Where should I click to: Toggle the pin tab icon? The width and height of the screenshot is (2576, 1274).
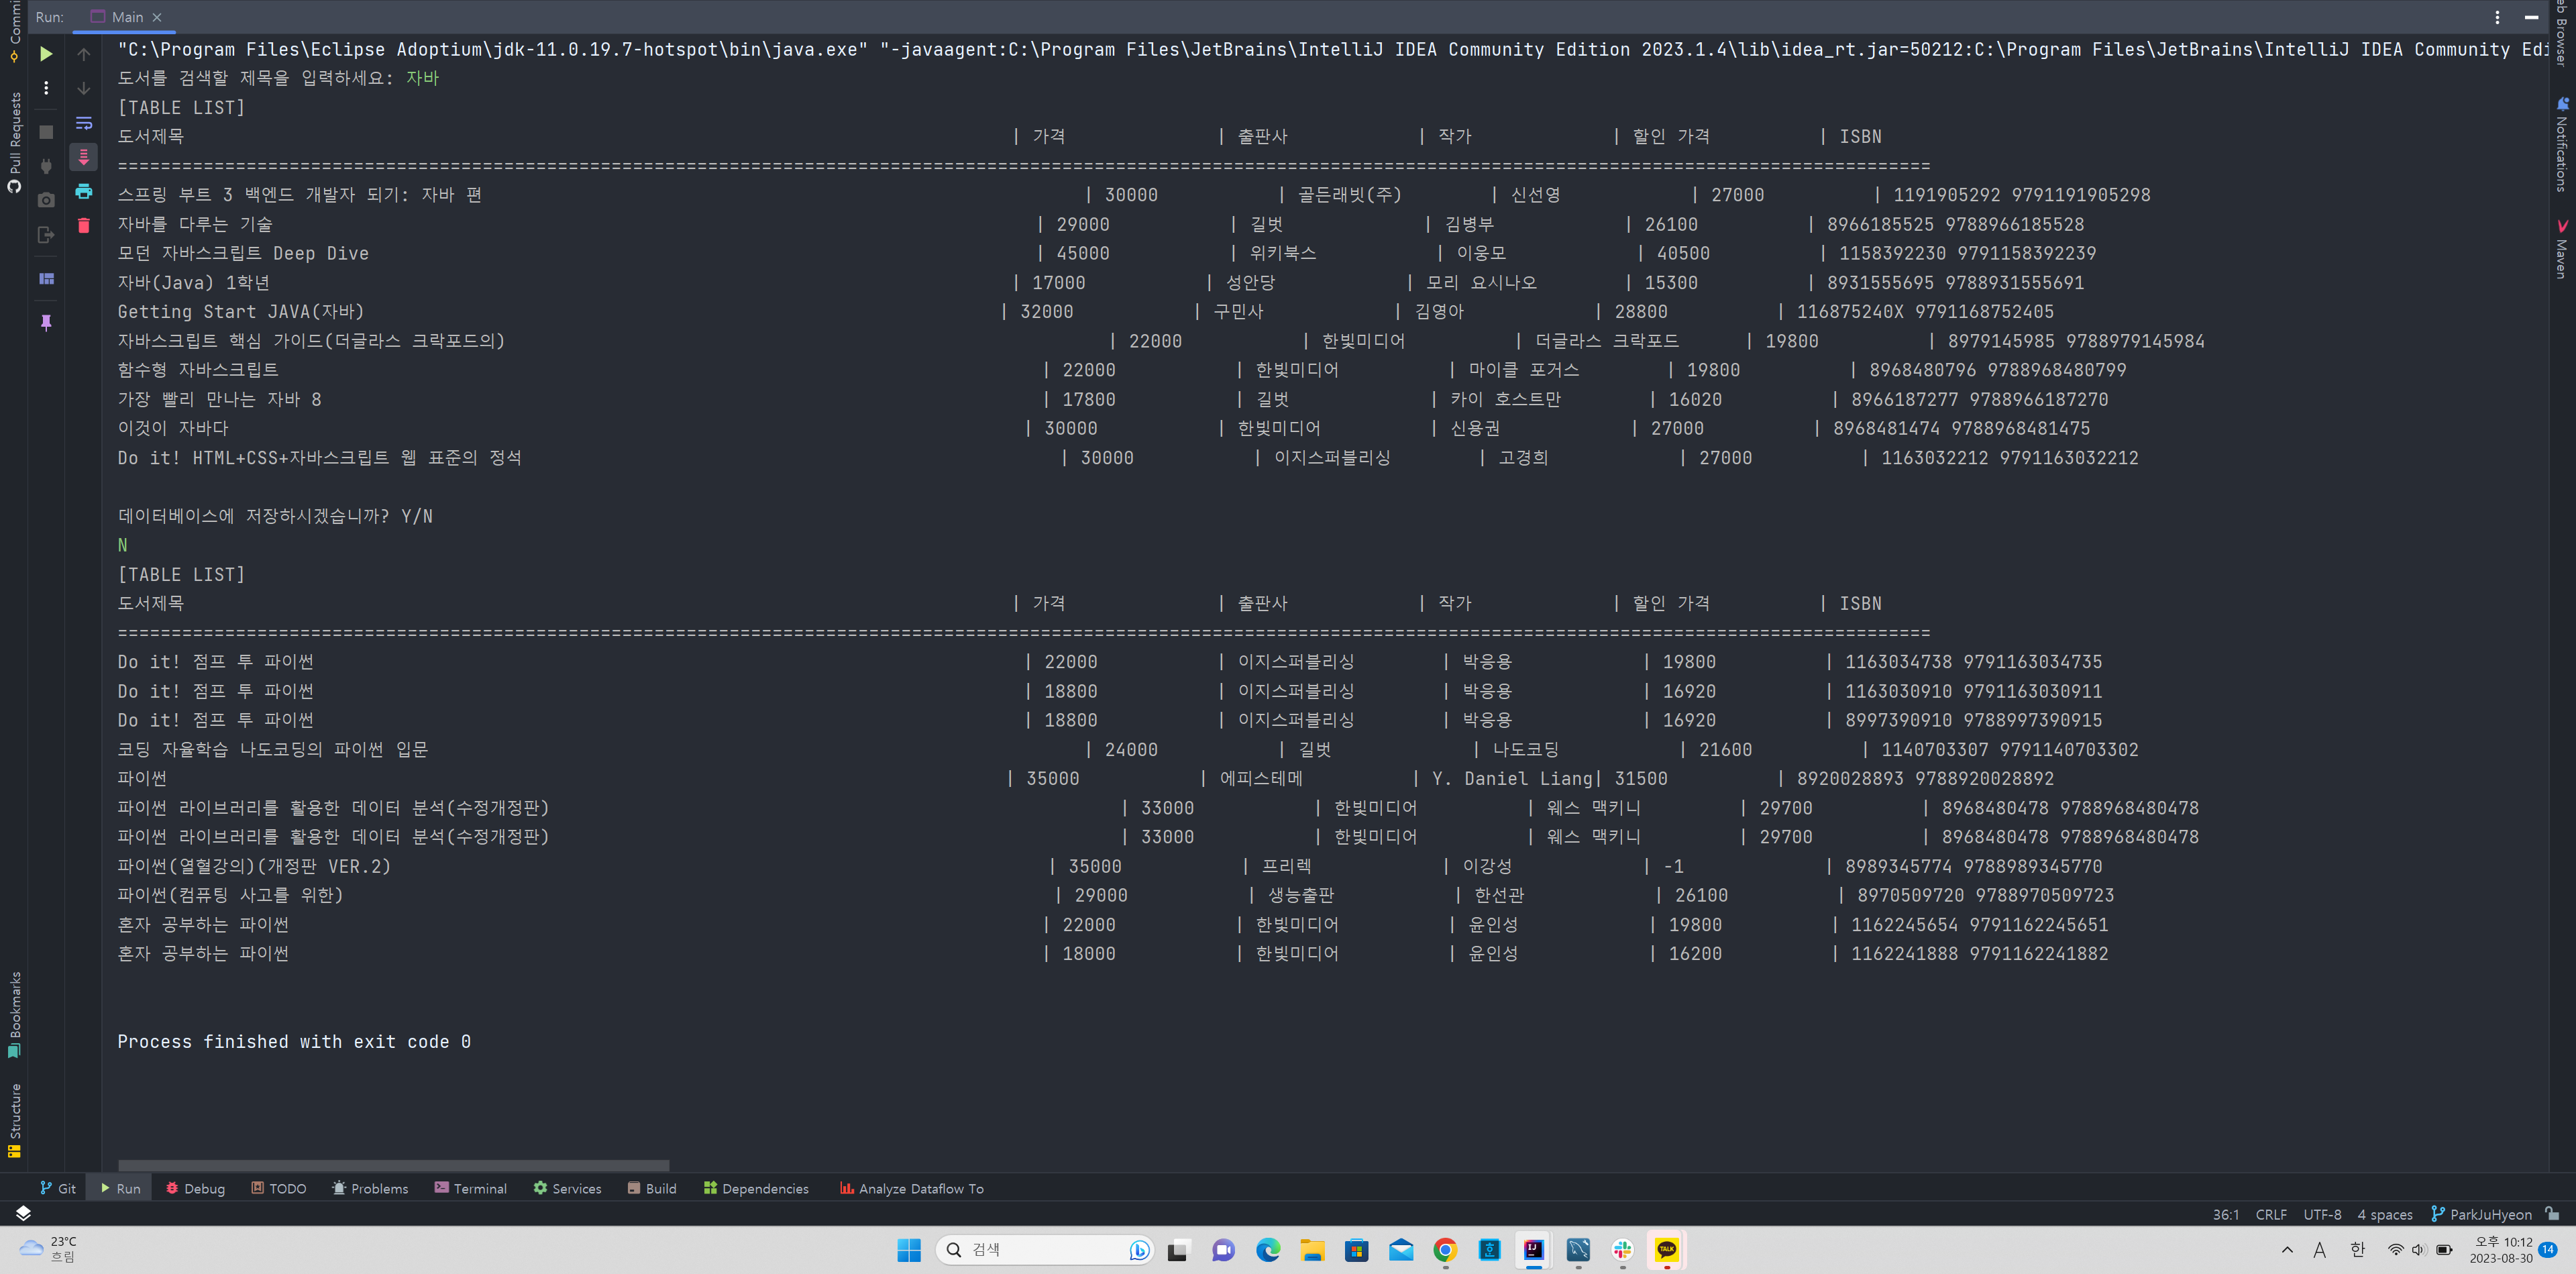46,322
